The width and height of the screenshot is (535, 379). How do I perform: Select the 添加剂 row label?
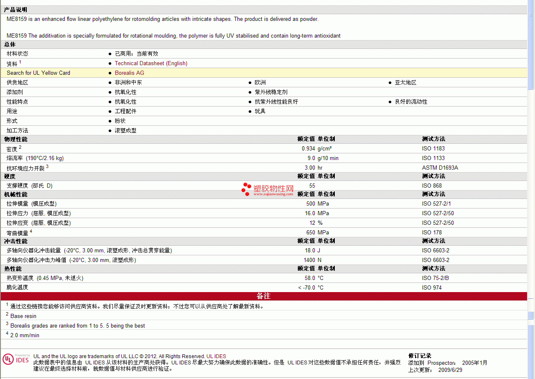(15, 92)
